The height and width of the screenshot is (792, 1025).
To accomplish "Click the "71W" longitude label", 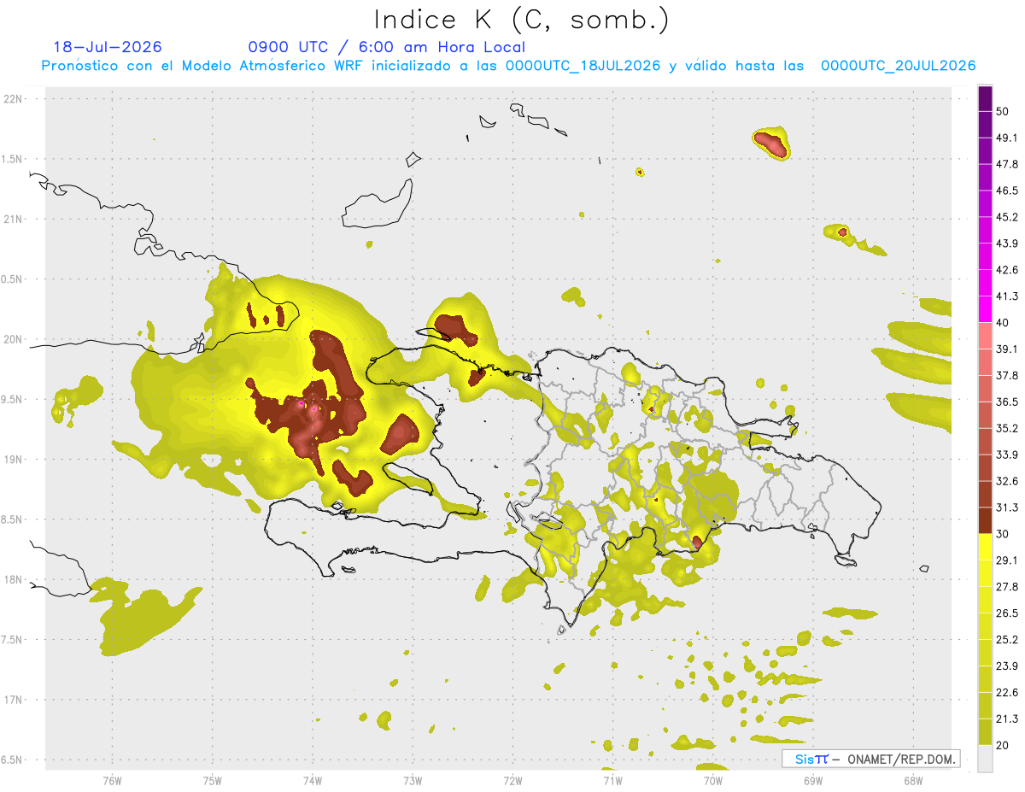I will point(612,781).
